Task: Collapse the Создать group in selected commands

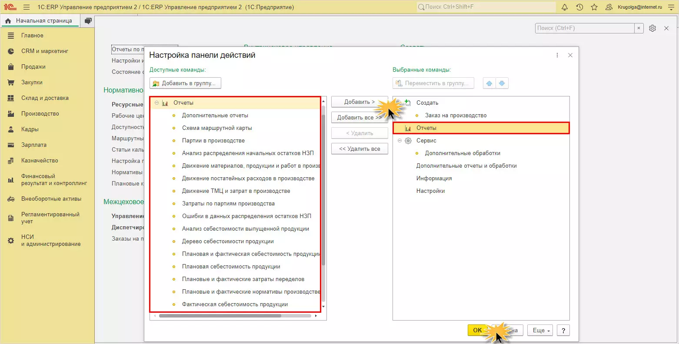Action: pos(399,103)
